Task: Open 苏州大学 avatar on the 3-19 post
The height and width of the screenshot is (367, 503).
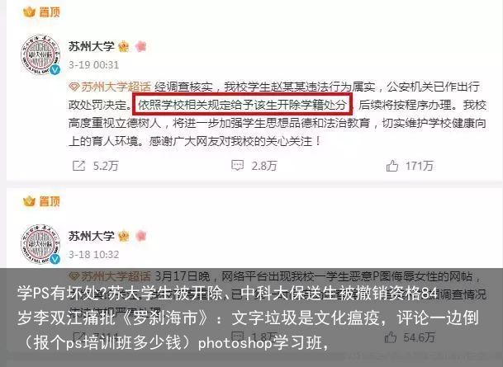Action: [x=40, y=55]
